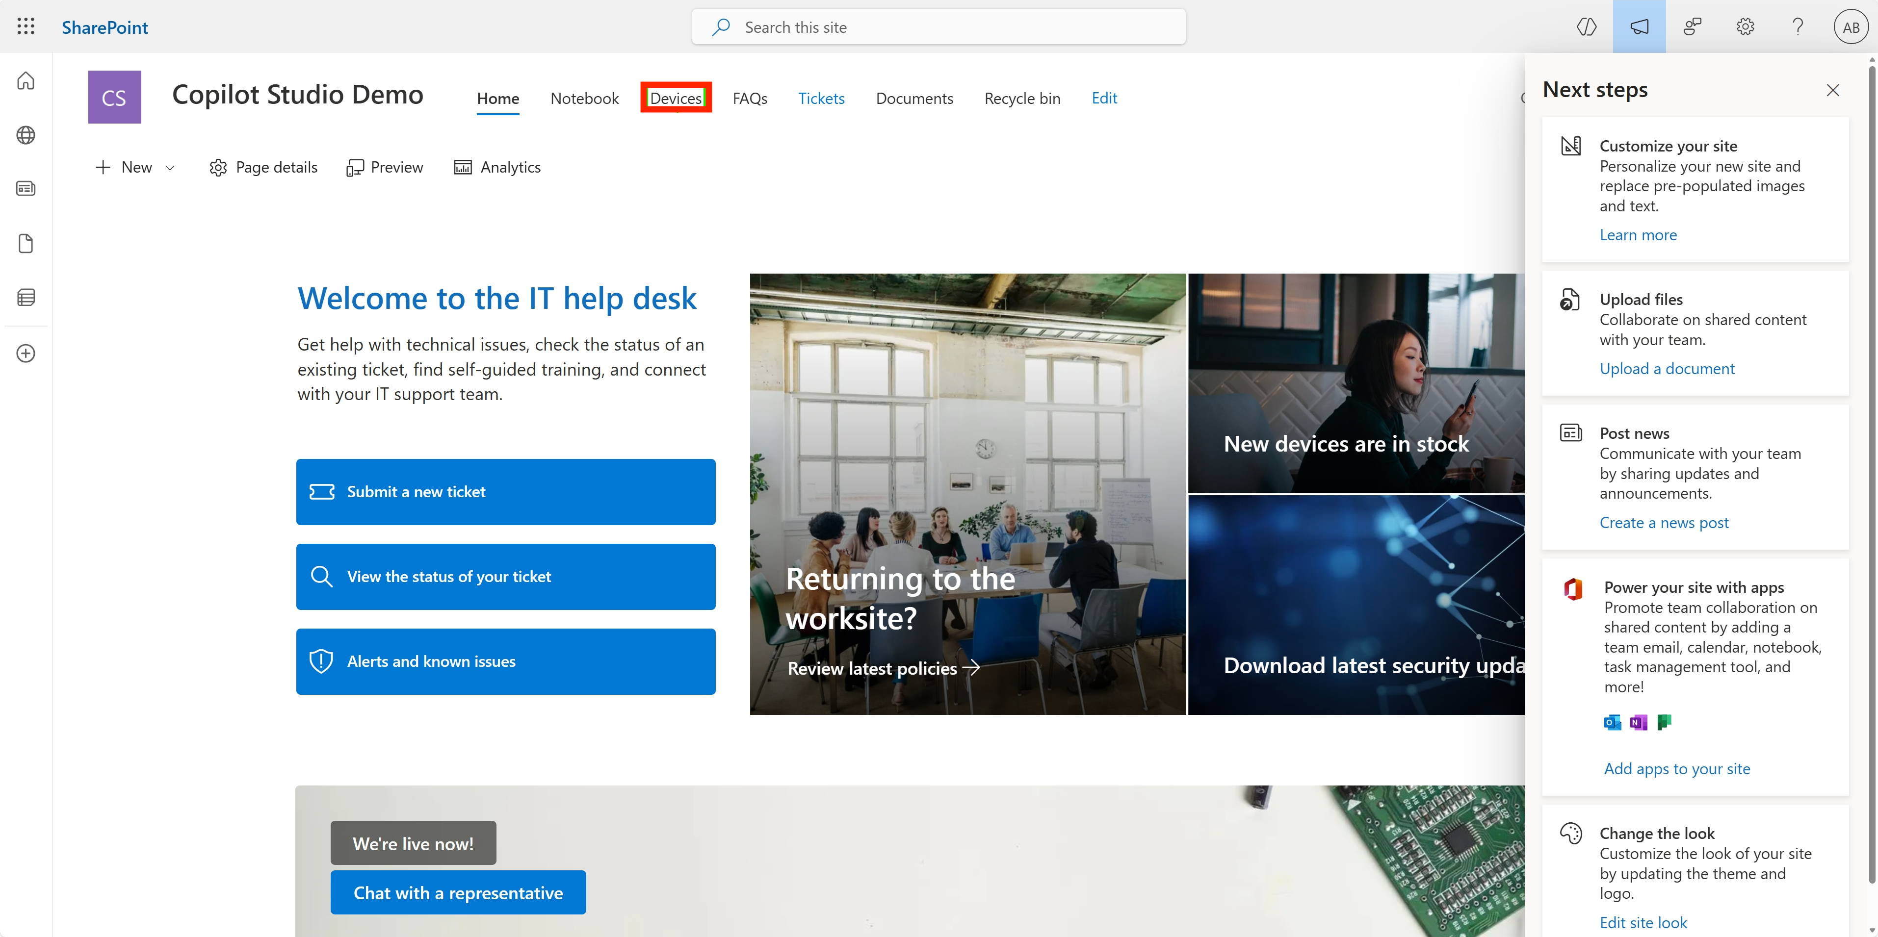1878x937 pixels.
Task: Click Upload a document link
Action: (x=1667, y=369)
